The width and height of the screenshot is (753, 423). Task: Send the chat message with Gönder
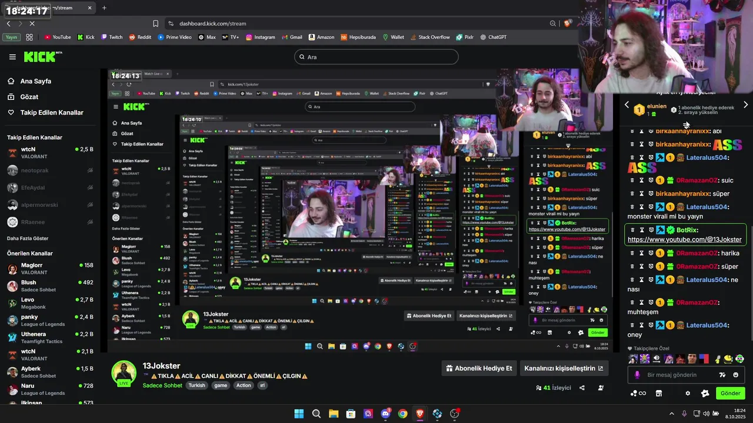[731, 393]
